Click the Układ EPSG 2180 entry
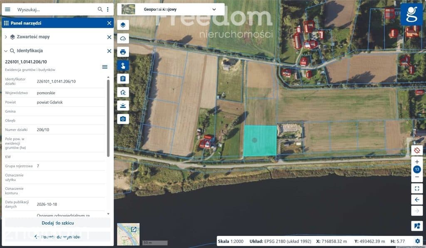The height and width of the screenshot is (248, 426). click(x=280, y=241)
